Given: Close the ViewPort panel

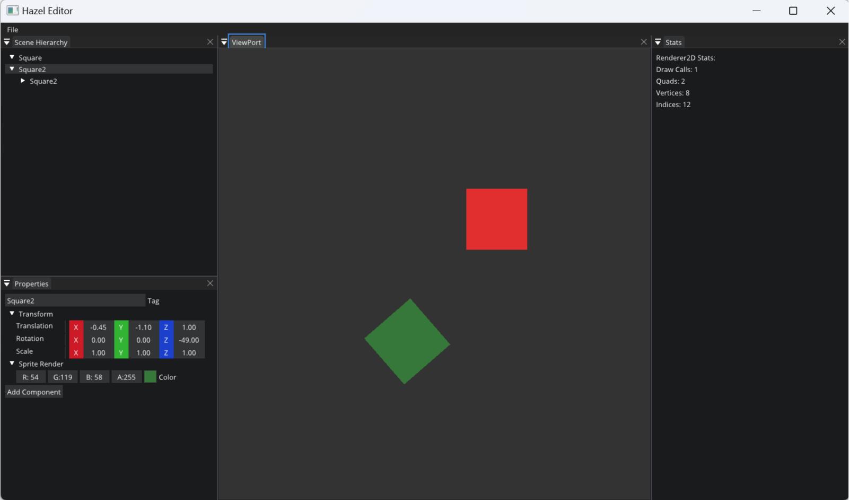Looking at the screenshot, I should pos(644,42).
